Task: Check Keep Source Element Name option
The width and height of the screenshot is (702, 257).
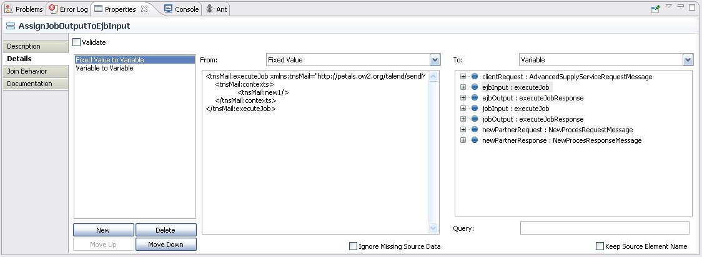Action: (600, 246)
